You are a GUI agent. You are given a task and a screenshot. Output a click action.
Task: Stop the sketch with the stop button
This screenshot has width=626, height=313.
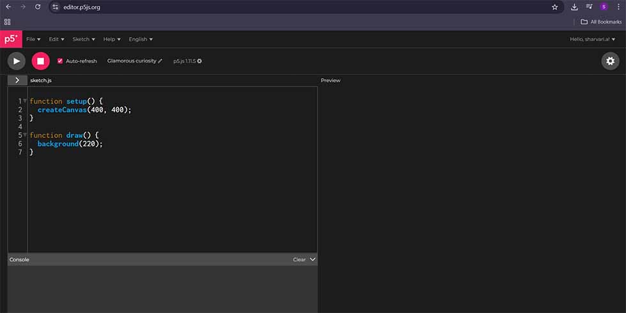point(41,61)
